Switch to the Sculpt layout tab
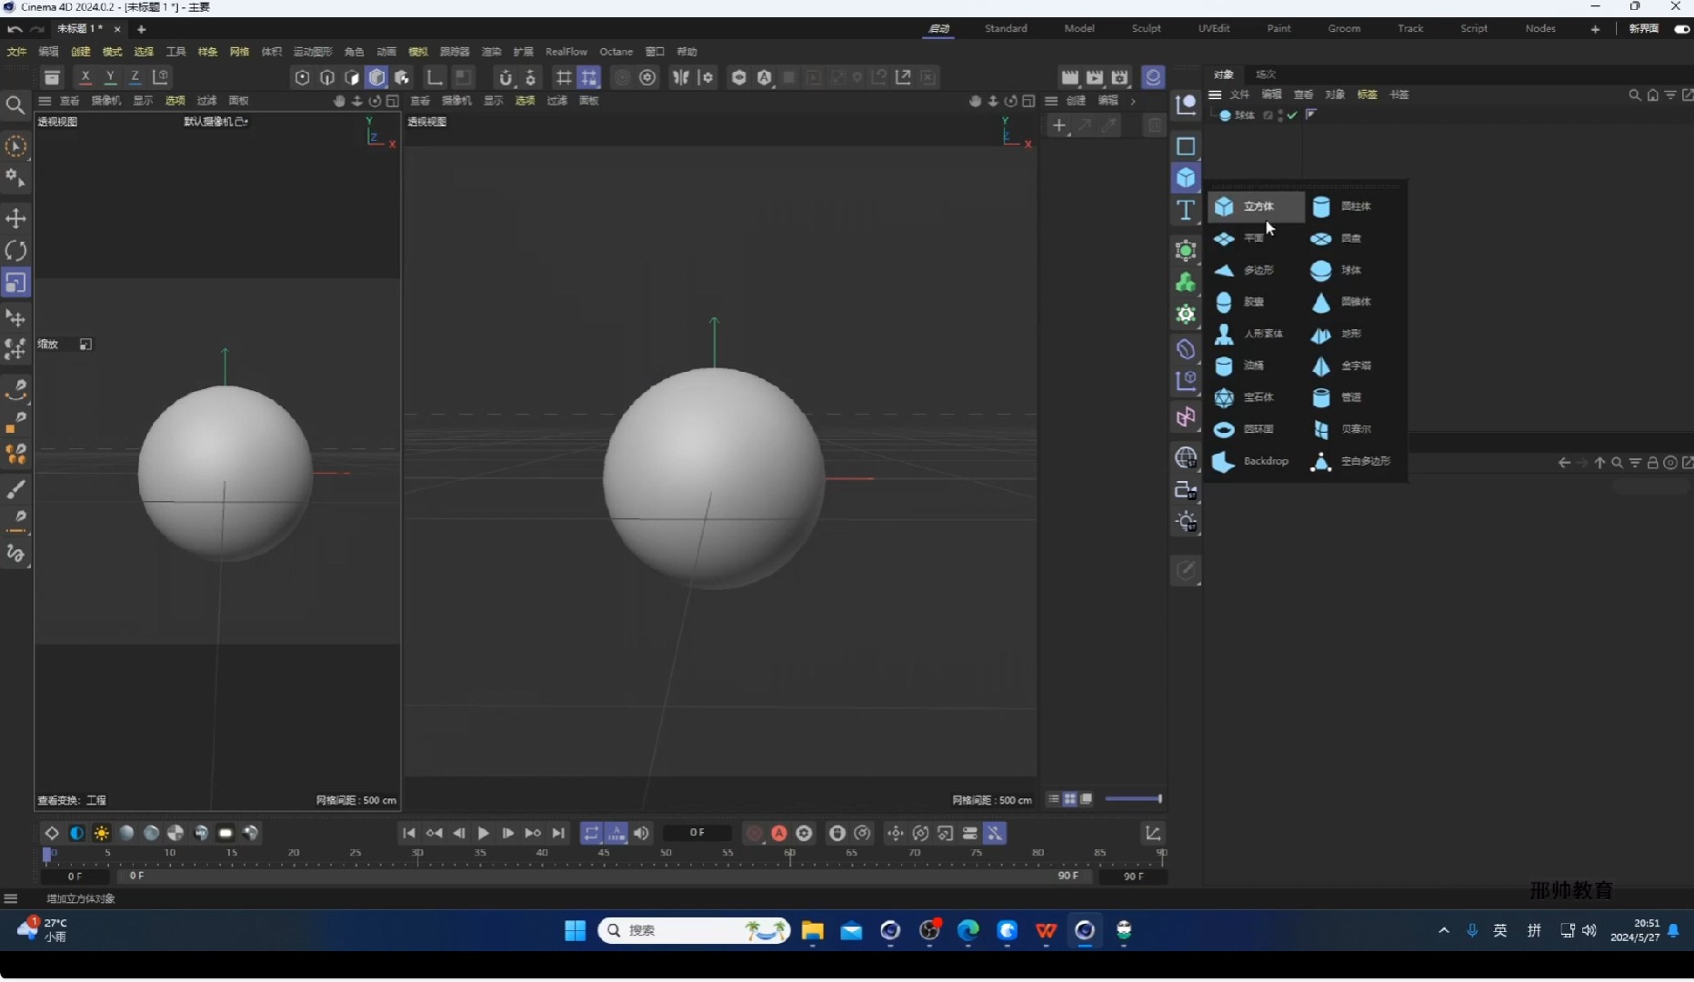Viewport: 1694px width, 982px height. click(1146, 28)
